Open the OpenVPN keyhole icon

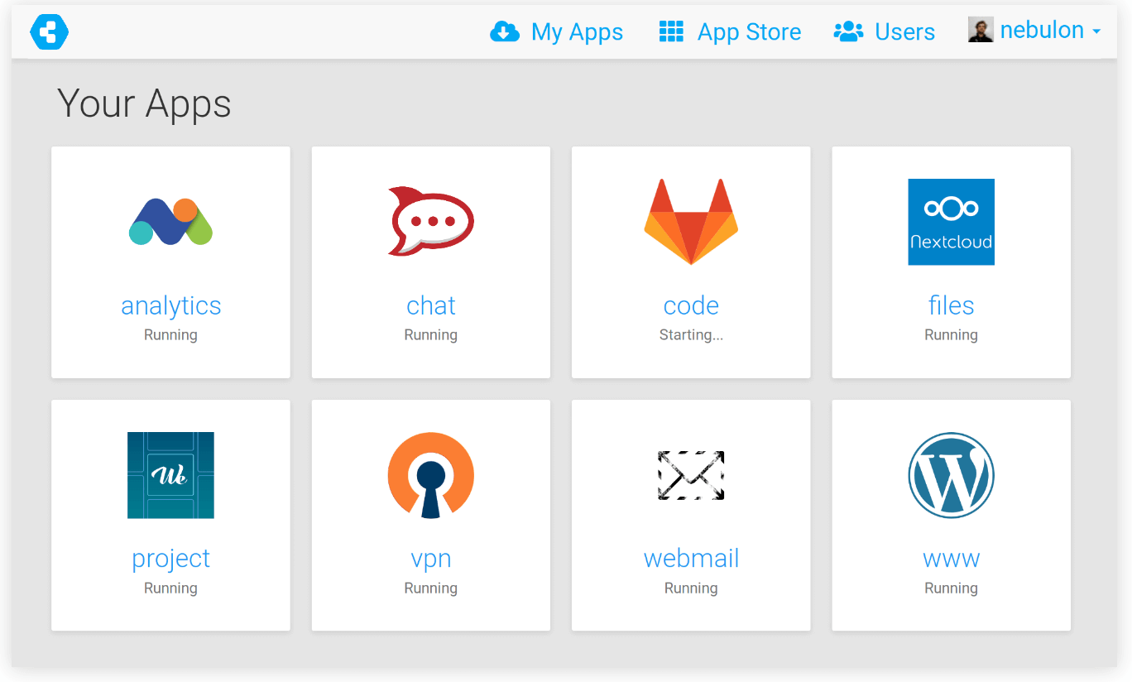(430, 475)
